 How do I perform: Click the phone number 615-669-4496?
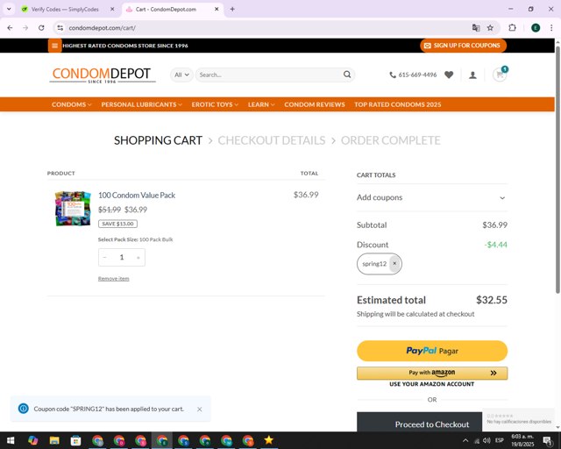click(x=413, y=75)
